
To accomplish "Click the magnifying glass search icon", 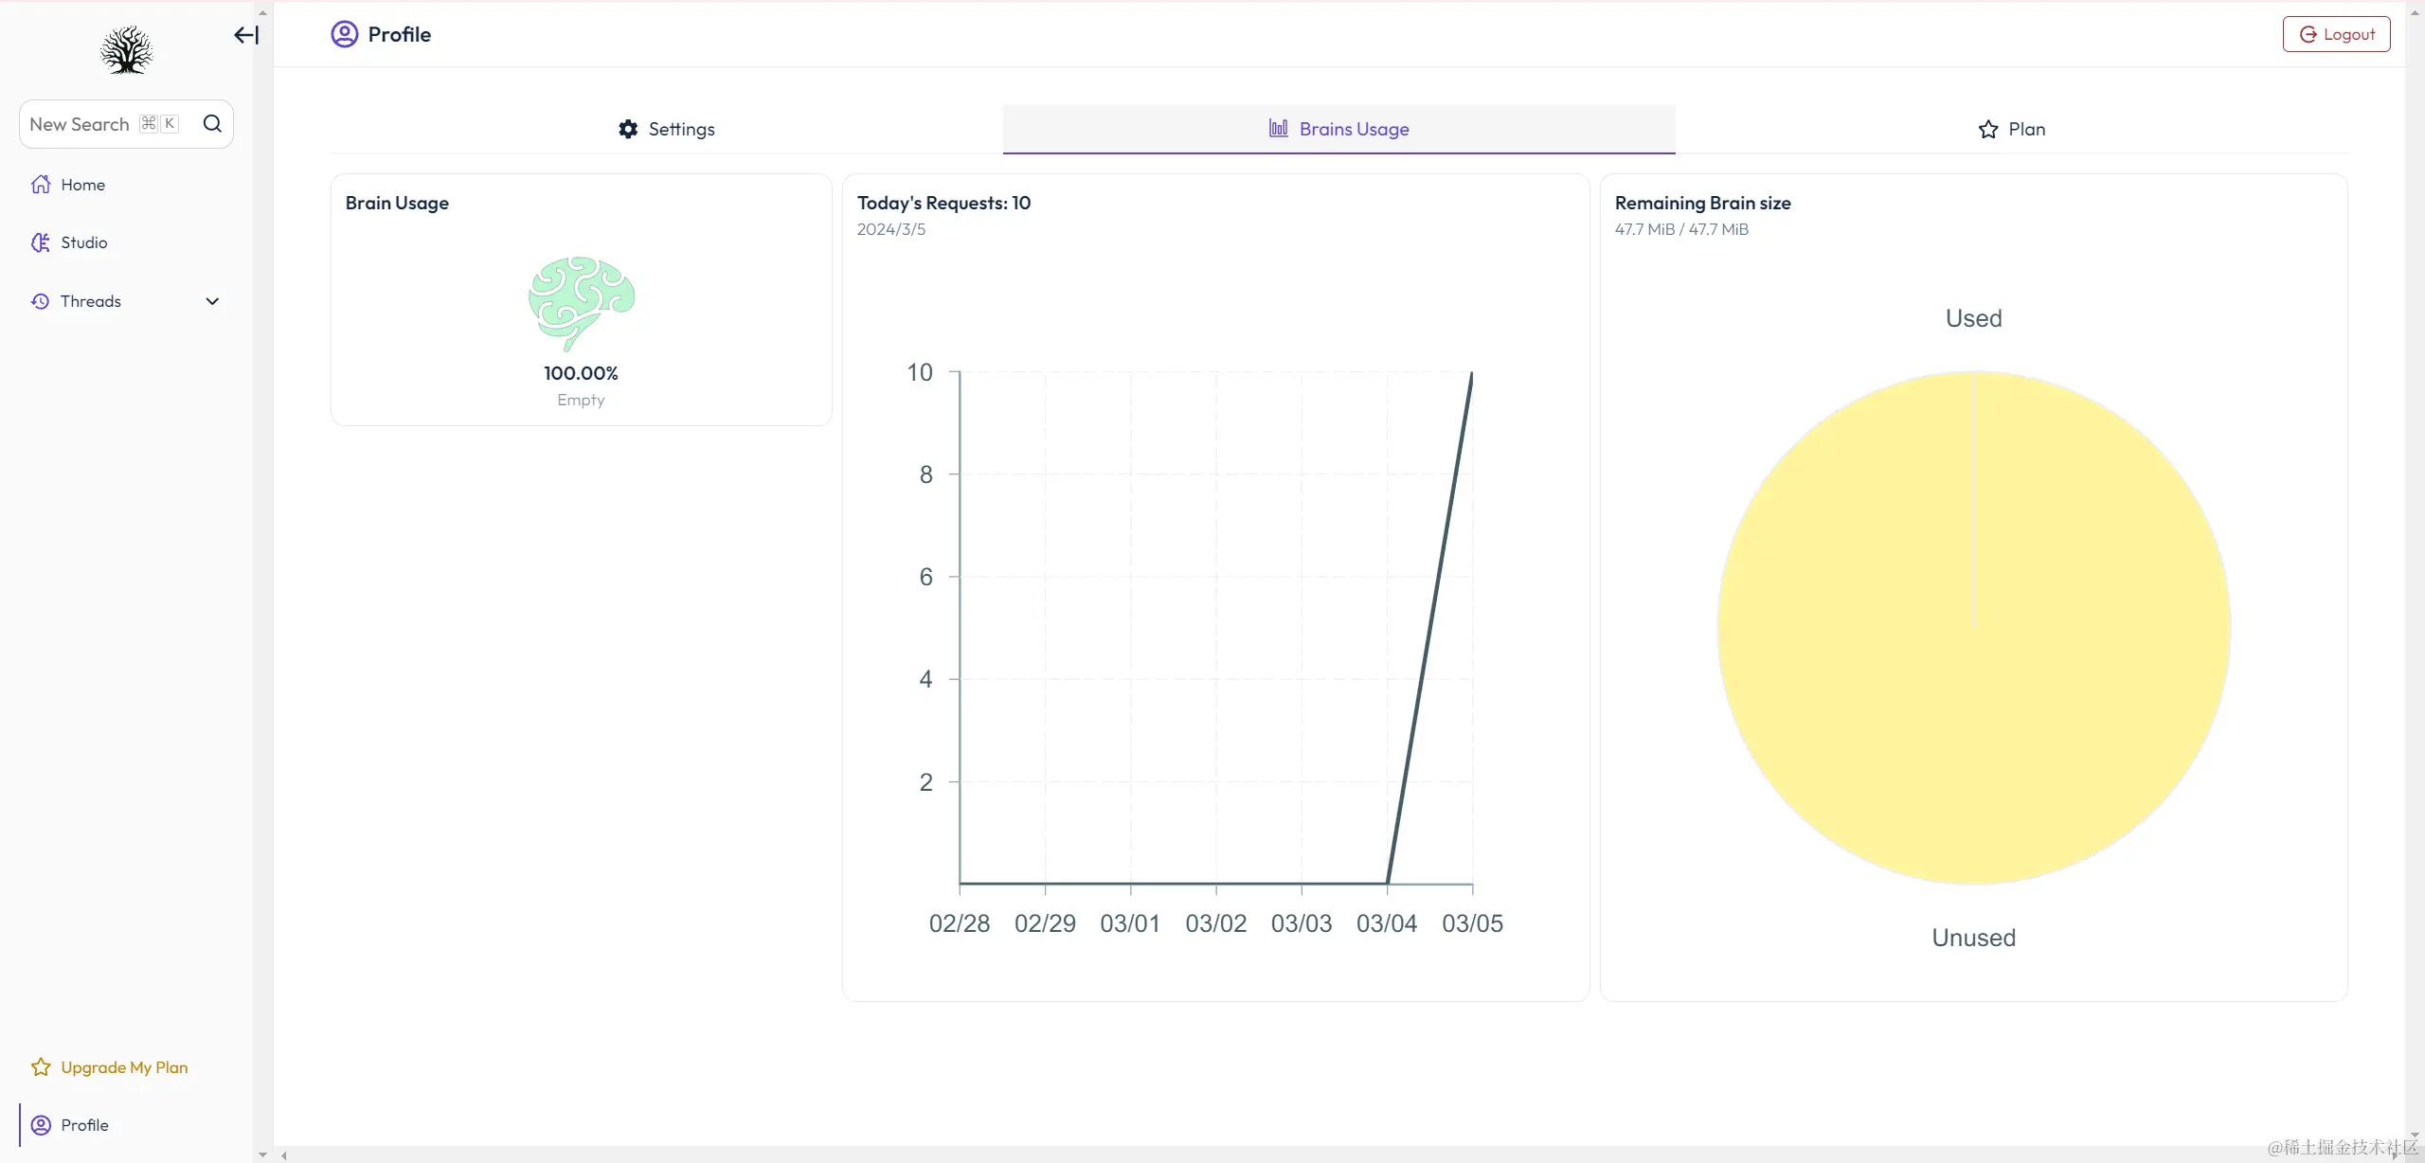I will point(212,124).
